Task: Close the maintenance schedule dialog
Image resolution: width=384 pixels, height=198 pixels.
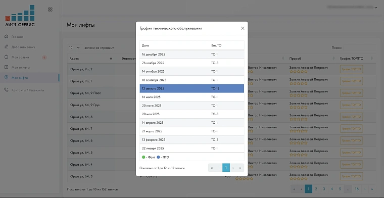Action: (243, 28)
